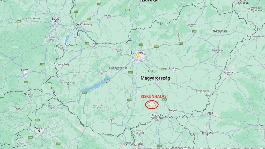Click the E71 shield at Lake Balaton's west end
The height and width of the screenshot is (149, 265).
click(85, 93)
